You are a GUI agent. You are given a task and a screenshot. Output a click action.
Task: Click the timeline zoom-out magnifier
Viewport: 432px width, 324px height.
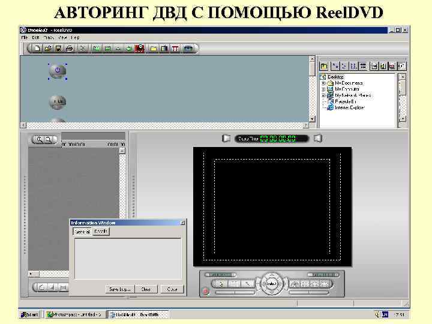(x=49, y=140)
